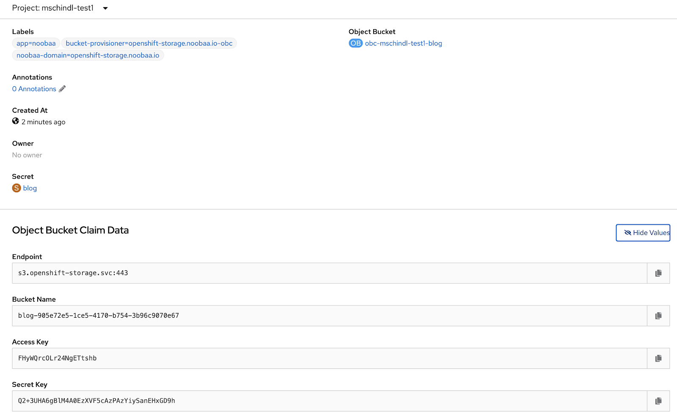This screenshot has width=677, height=417.
Task: Toggle Hide Values for bucket claim data
Action: point(642,233)
